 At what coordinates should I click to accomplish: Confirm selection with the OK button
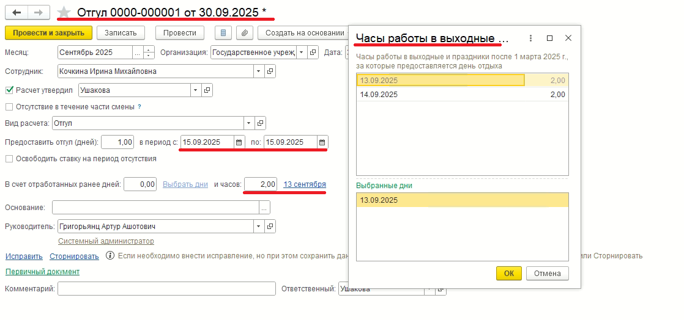coord(509,274)
